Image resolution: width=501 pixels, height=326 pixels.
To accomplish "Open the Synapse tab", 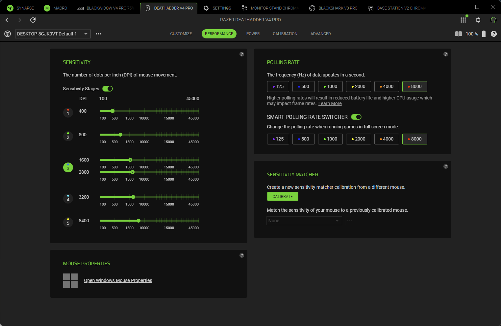I will pos(20,8).
